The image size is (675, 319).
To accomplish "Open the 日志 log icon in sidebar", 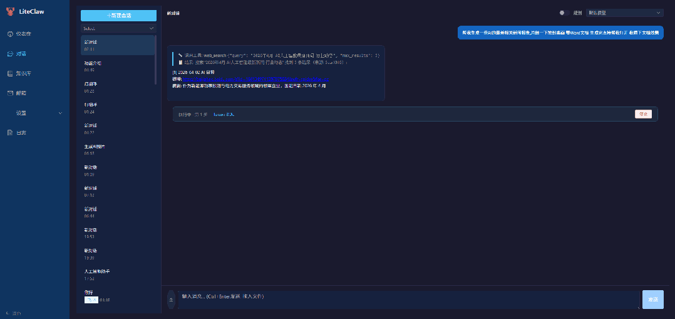I will 10,133.
